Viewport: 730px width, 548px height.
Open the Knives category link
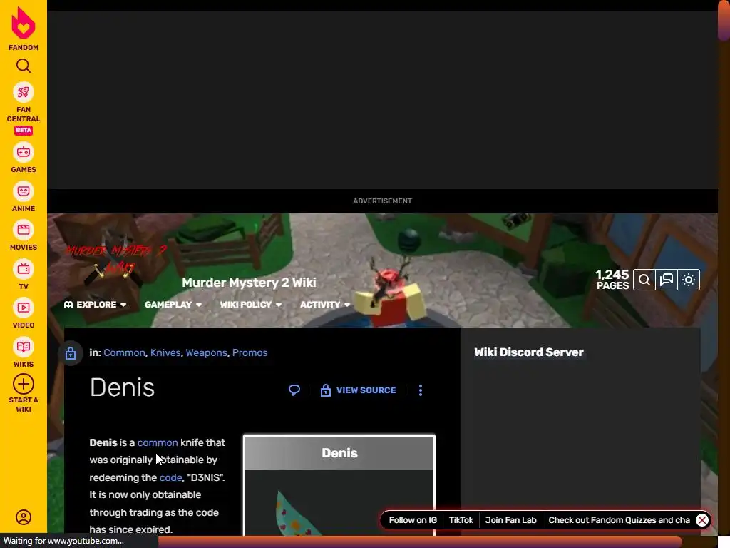click(165, 352)
